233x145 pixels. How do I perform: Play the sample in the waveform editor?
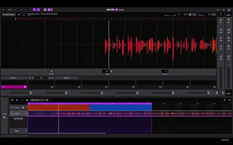tap(19, 15)
